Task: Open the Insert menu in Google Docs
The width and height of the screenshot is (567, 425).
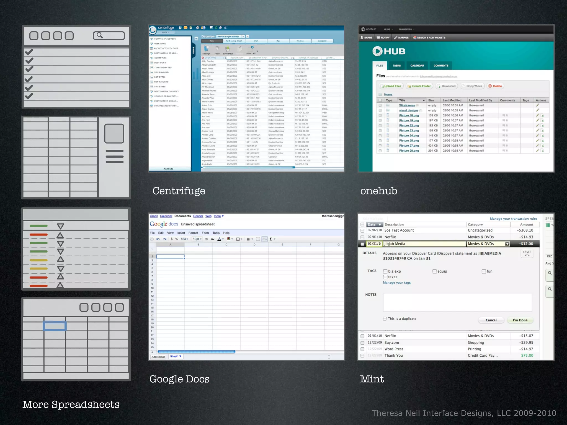Action: [x=181, y=233]
